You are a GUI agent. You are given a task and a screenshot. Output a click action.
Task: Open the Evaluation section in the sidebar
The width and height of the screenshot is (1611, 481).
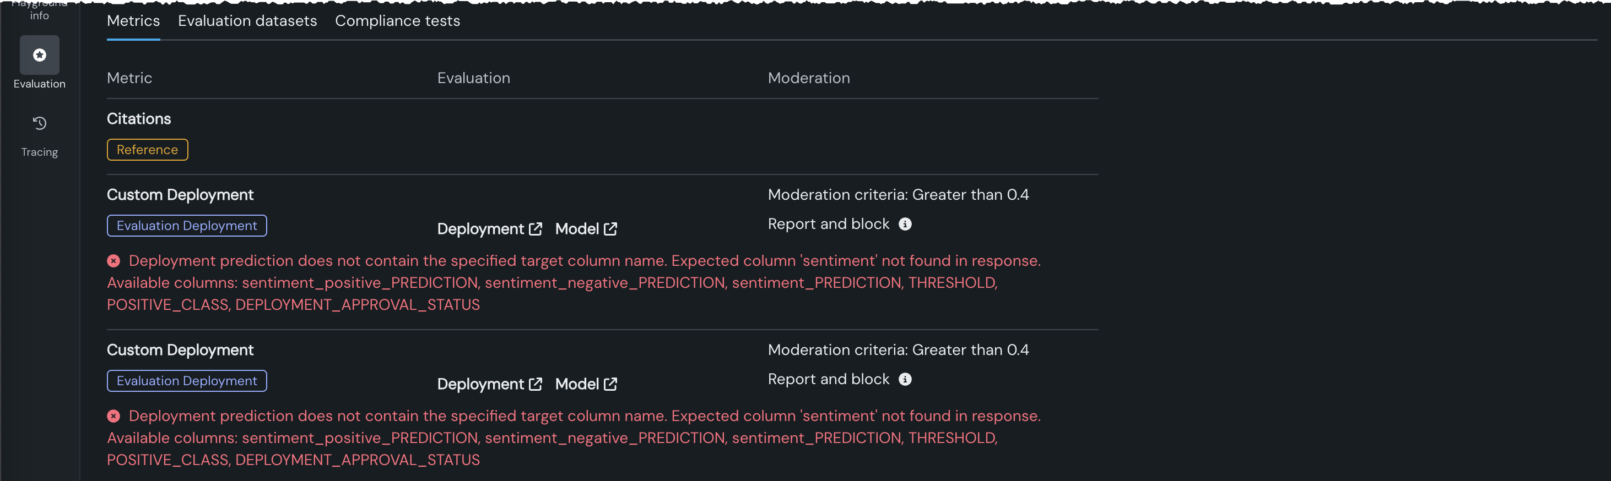40,56
